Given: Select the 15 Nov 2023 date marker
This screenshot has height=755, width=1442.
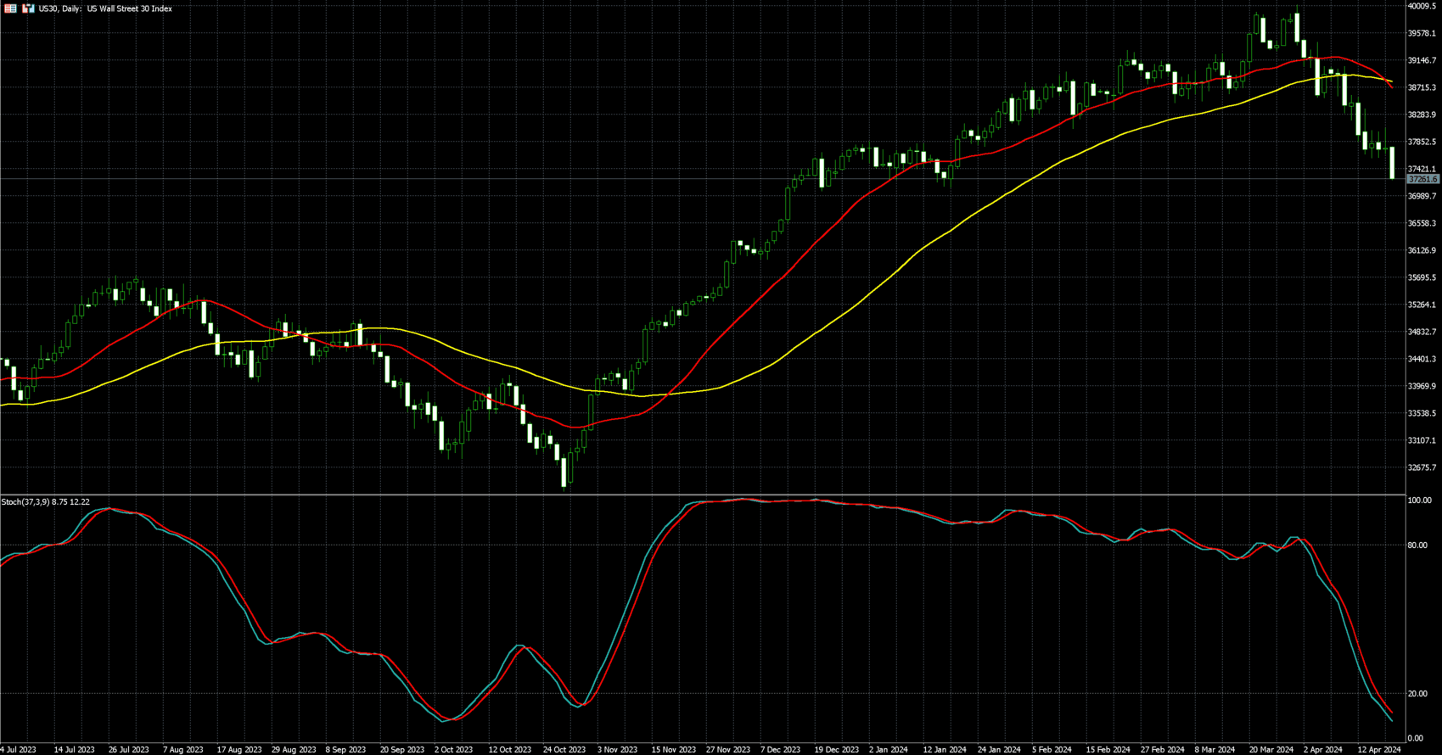Looking at the screenshot, I should 673,749.
